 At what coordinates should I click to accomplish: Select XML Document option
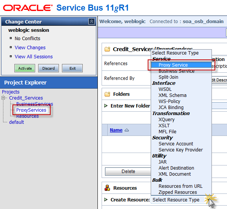pos(174,174)
